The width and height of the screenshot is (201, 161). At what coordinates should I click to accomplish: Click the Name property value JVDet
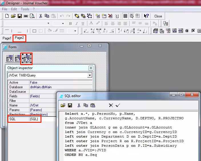pos(43,105)
